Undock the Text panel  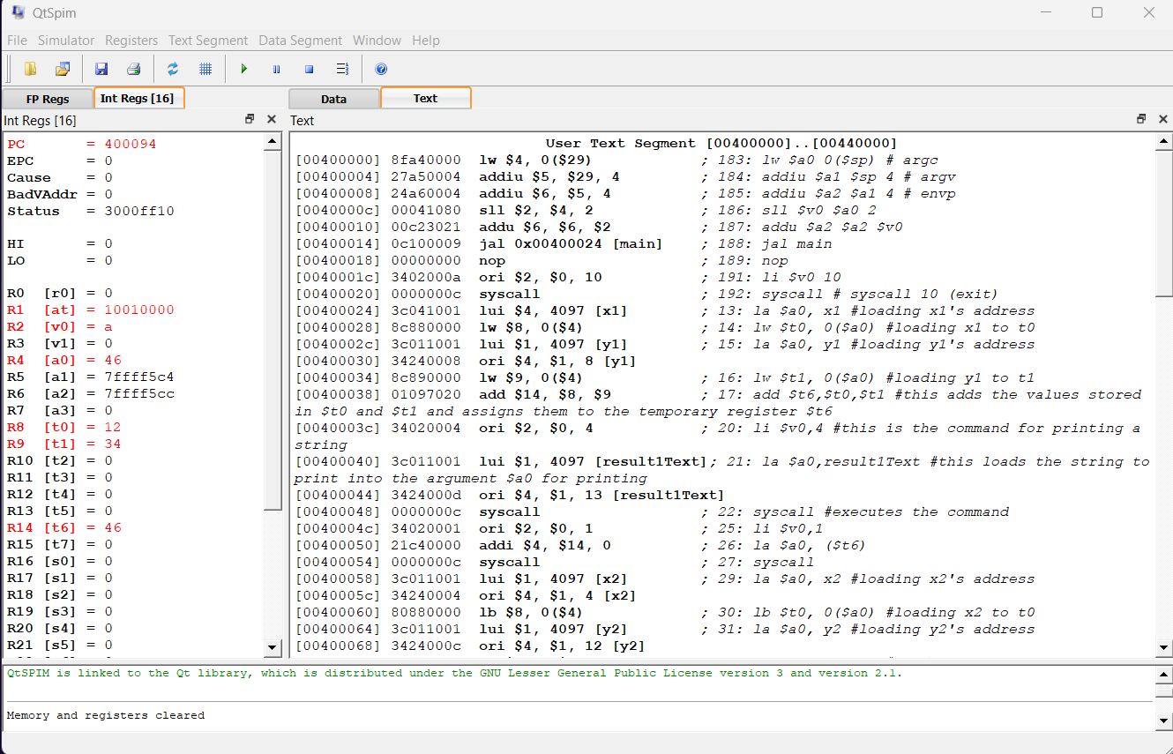[x=1141, y=118]
